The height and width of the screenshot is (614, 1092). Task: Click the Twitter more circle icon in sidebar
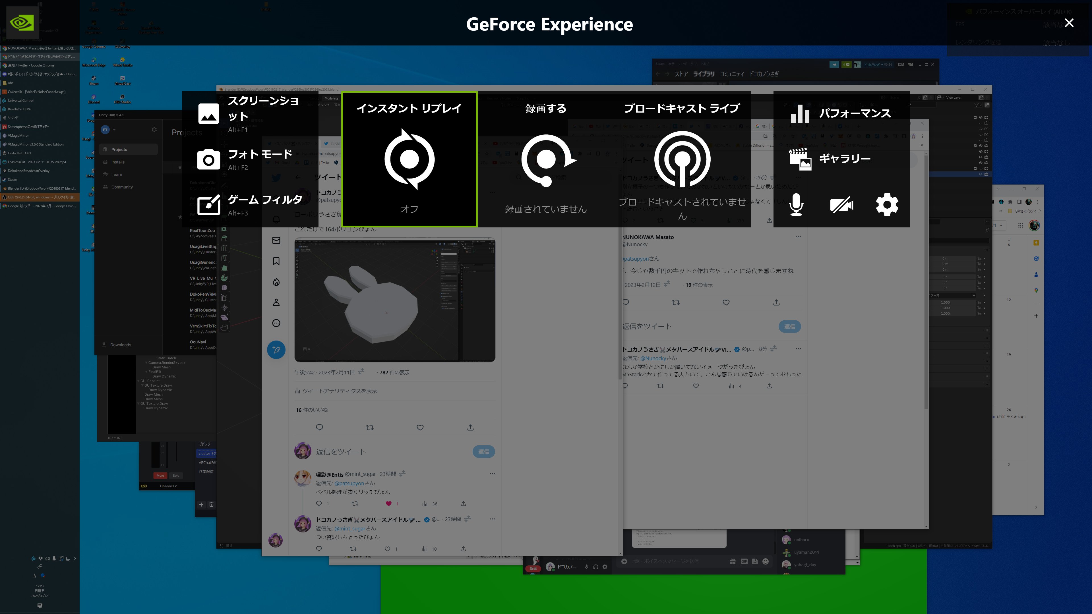(x=276, y=323)
